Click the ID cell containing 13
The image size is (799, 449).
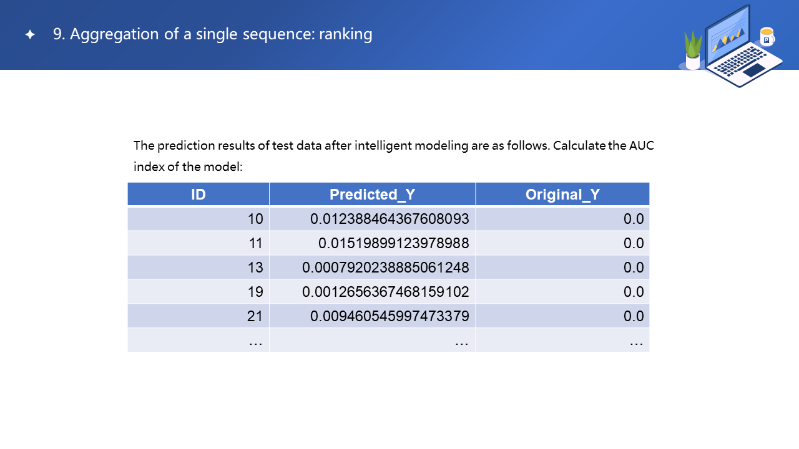pos(255,268)
